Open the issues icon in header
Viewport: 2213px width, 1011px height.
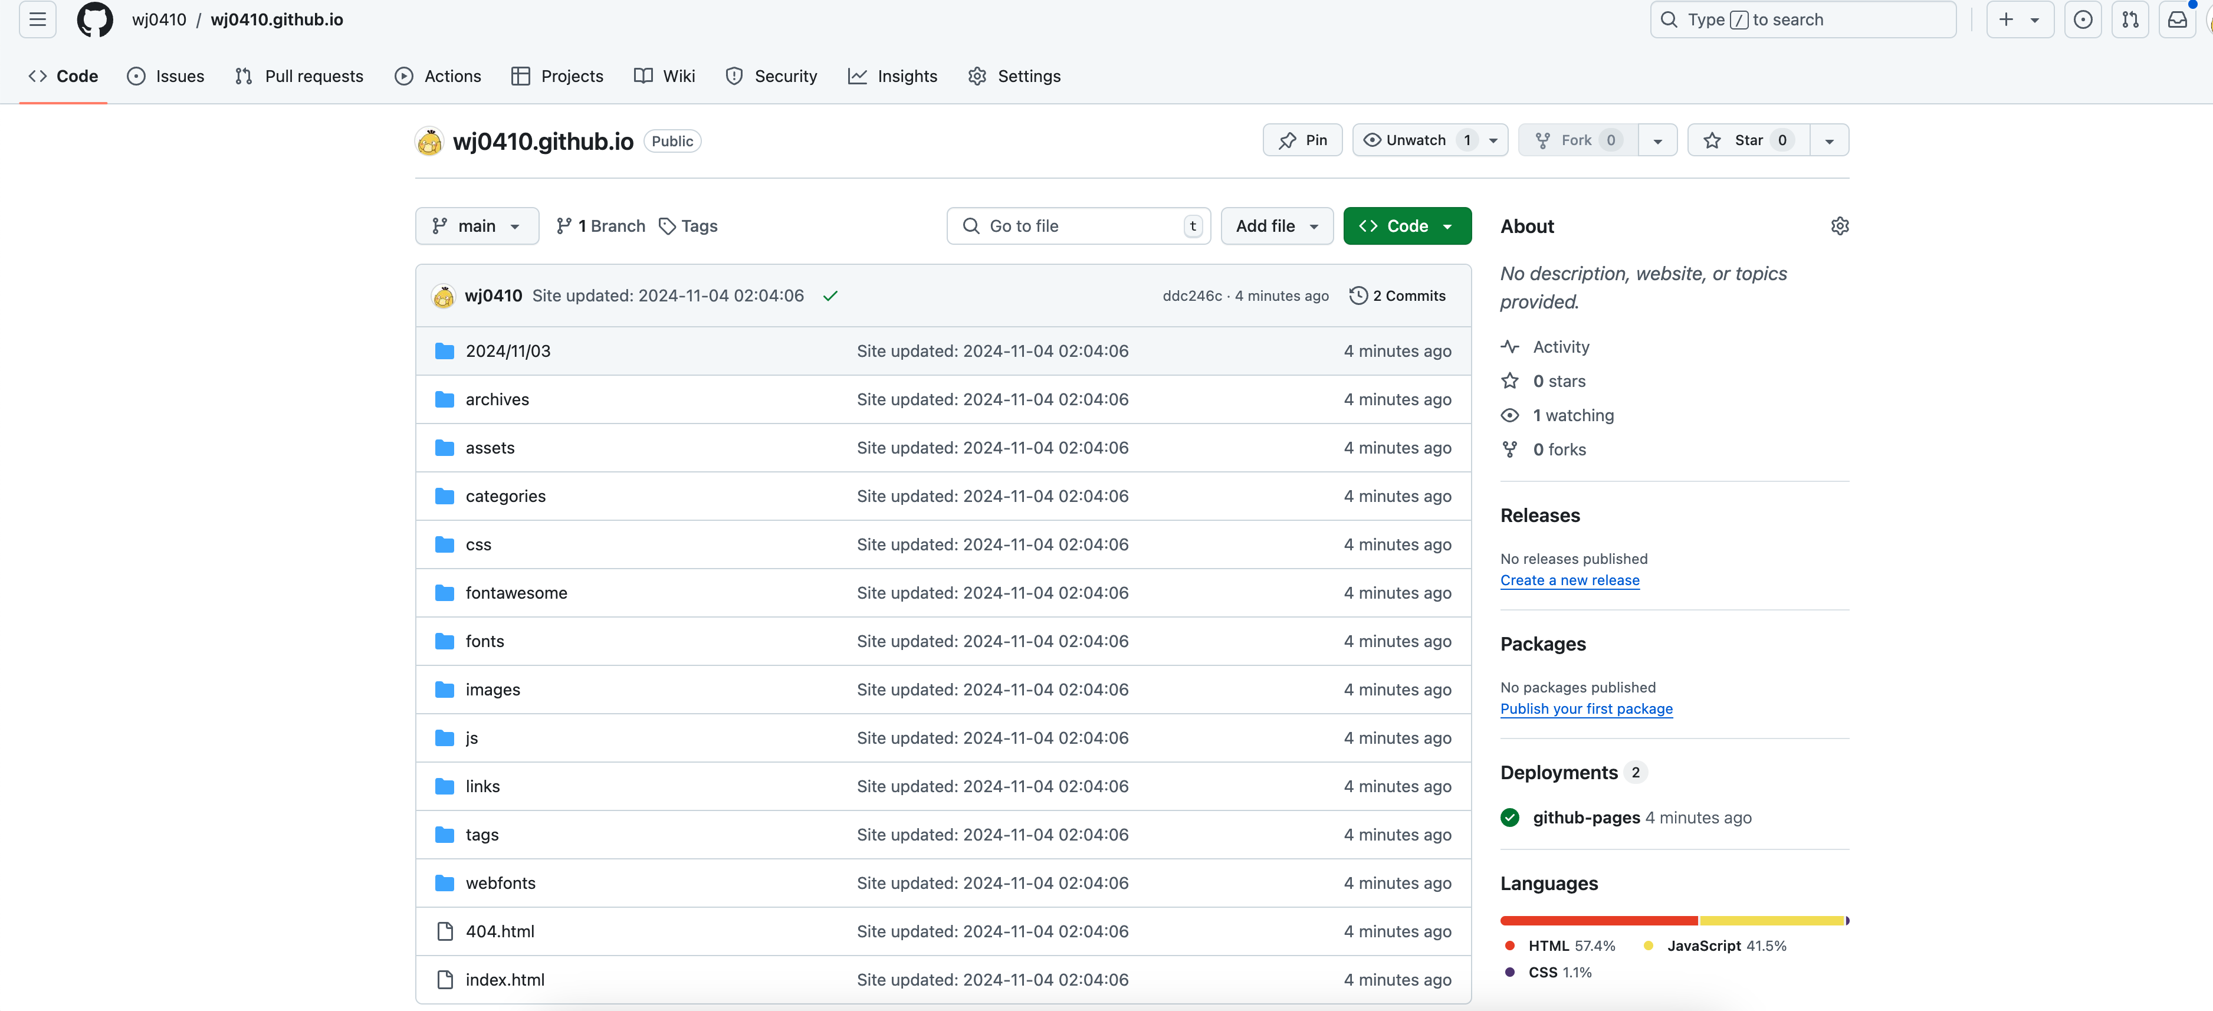tap(2083, 19)
